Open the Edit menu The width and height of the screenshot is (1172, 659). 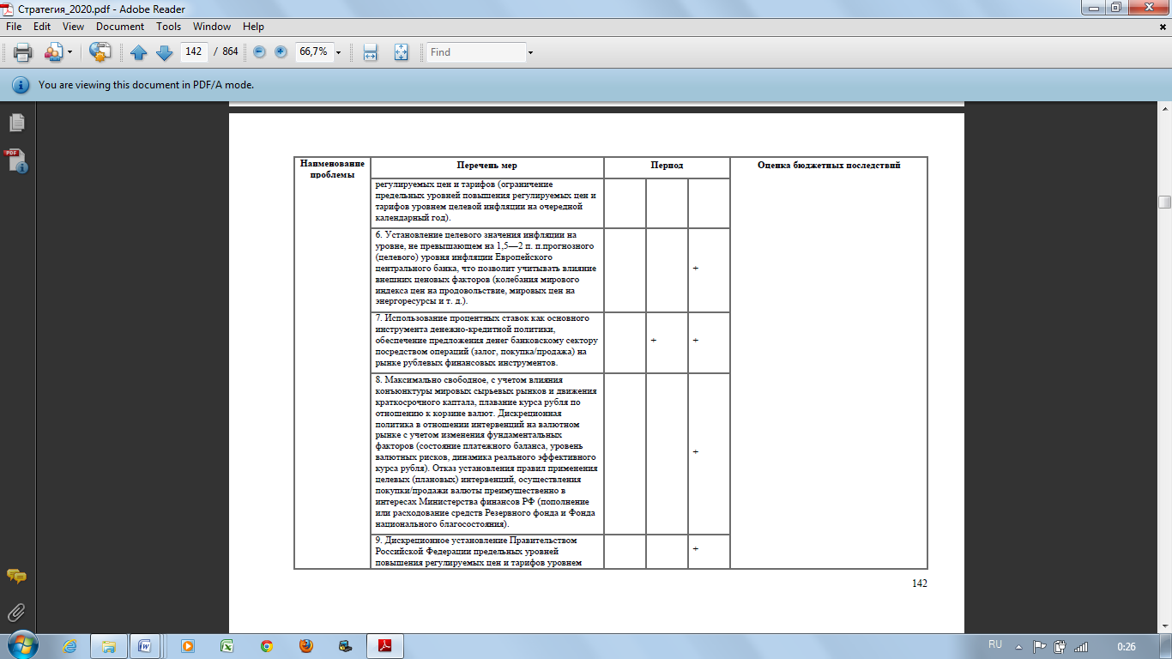(42, 27)
